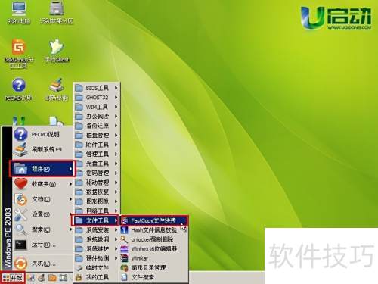Open the DiskGenius partition tool desktop icon
Screen dimensions: 378x284
(19, 53)
